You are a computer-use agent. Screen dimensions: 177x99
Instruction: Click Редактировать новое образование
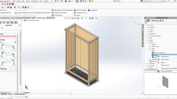coord(62,10)
